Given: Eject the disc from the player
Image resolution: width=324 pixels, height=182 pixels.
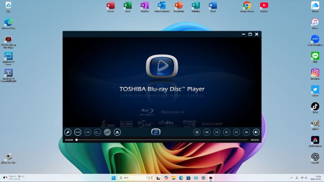Looking at the screenshot, I should click(x=117, y=132).
